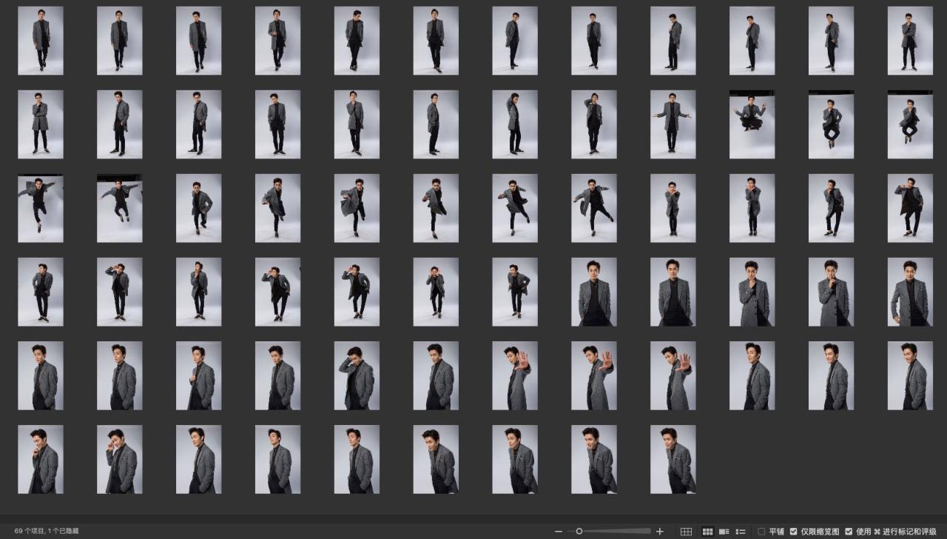
Task: Open the first thumbnail of the third row
Action: (x=41, y=208)
